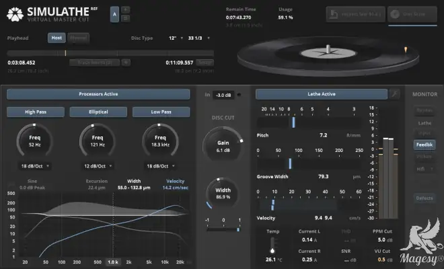Click the VU Cut 0.5 dB value
The width and height of the screenshot is (444, 269).
(x=385, y=260)
